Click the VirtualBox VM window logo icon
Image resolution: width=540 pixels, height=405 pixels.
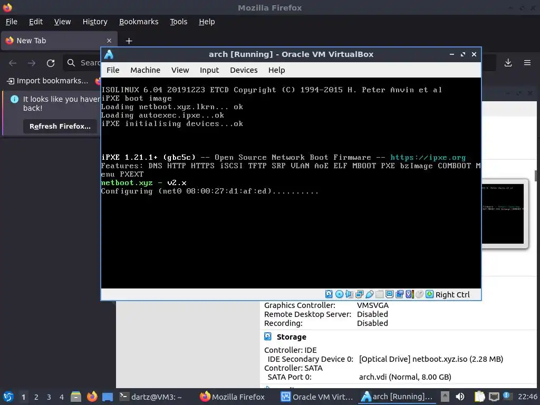(x=109, y=54)
